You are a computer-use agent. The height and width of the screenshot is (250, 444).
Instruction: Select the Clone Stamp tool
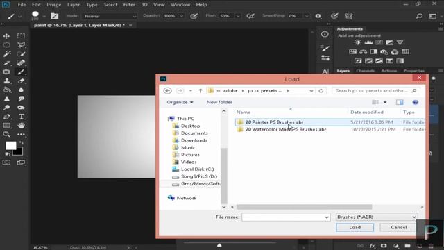[x=6, y=81]
